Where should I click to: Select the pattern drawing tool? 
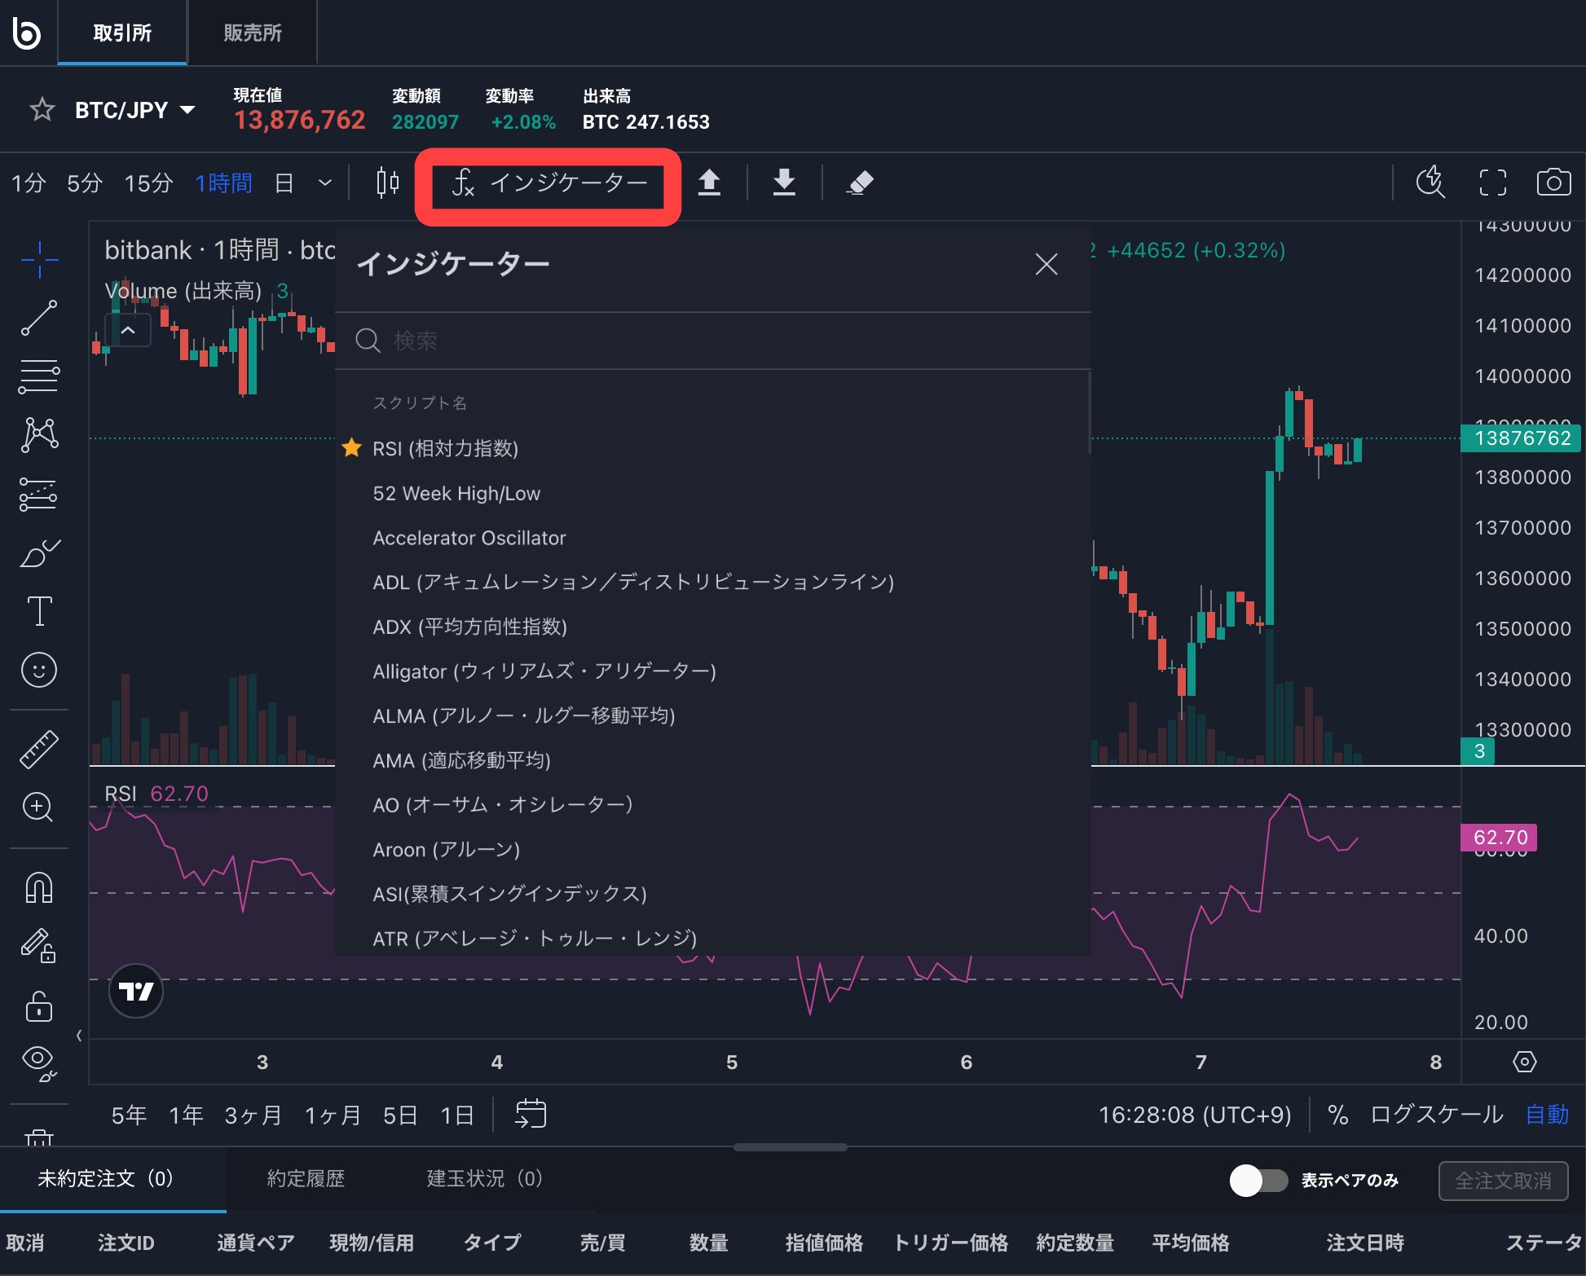(39, 435)
